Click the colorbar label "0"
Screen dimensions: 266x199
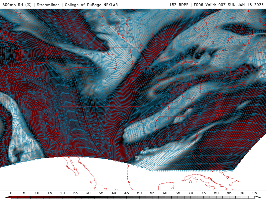coord(11,193)
